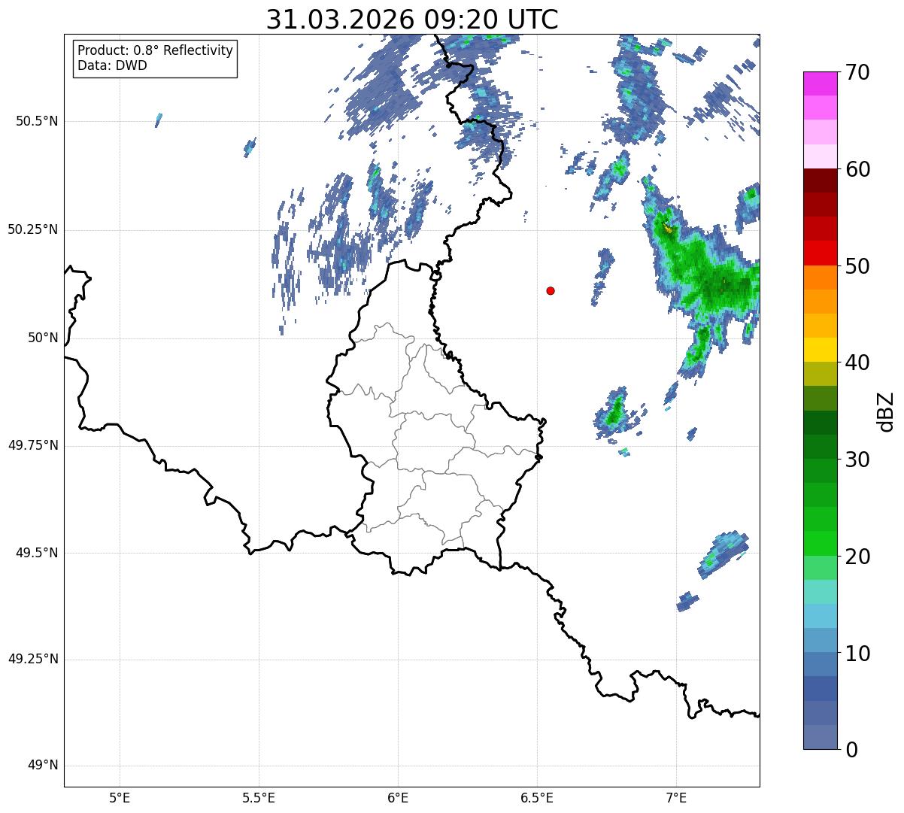Click the 6.5°E longitude label
Viewport: 904px width, 813px height.
(537, 797)
